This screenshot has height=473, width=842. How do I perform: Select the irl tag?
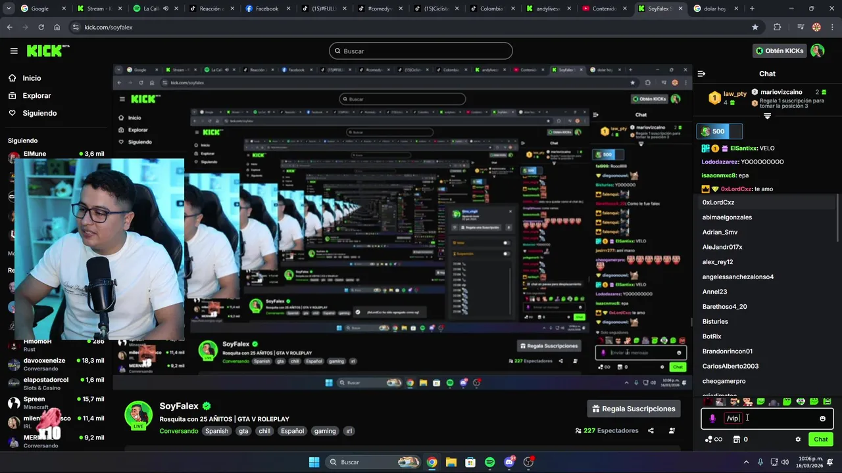[349, 431]
